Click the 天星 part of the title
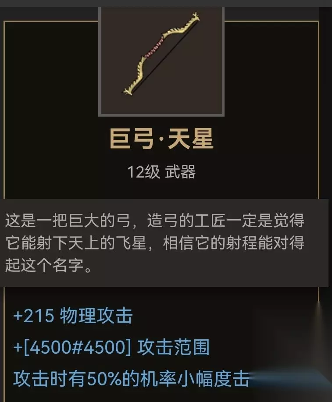 [x=191, y=139]
